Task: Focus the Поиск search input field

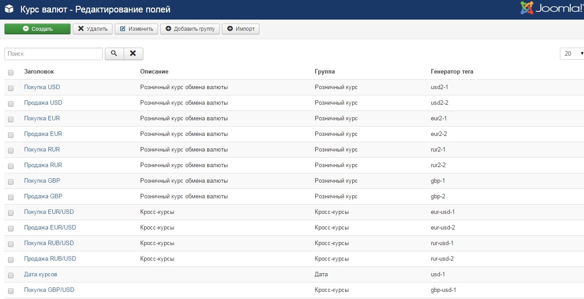Action: pyautogui.click(x=54, y=53)
